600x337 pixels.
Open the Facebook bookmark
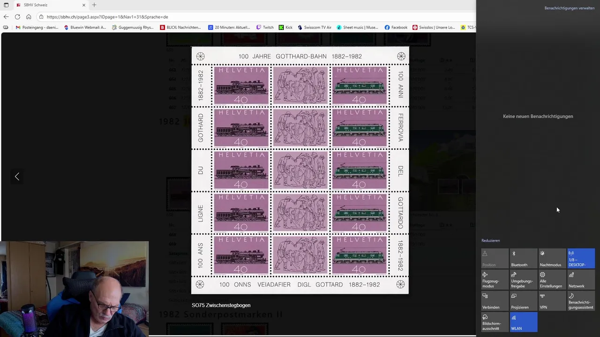[x=396, y=28]
